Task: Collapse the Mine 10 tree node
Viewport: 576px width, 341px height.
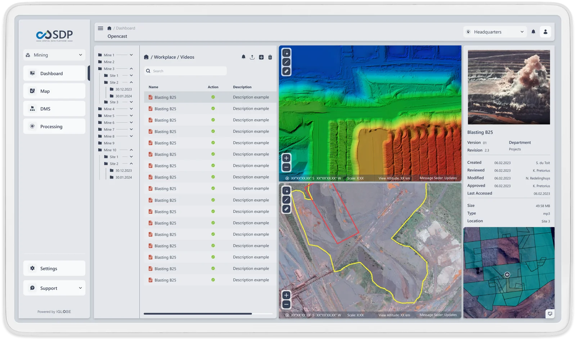Action: tap(131, 150)
